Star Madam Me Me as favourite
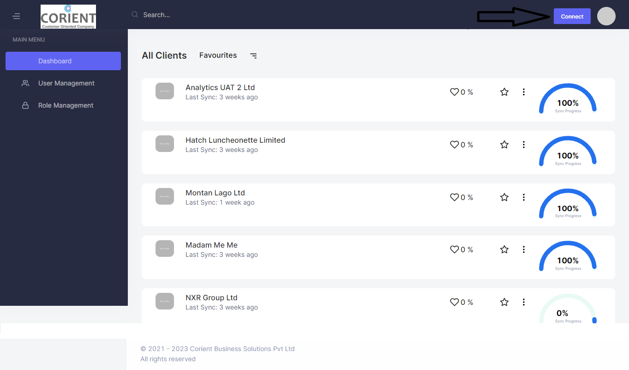Screen dimensions: 629x370 click(504, 249)
